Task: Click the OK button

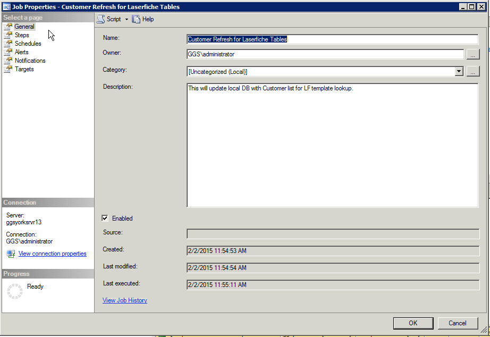Action: (413, 323)
